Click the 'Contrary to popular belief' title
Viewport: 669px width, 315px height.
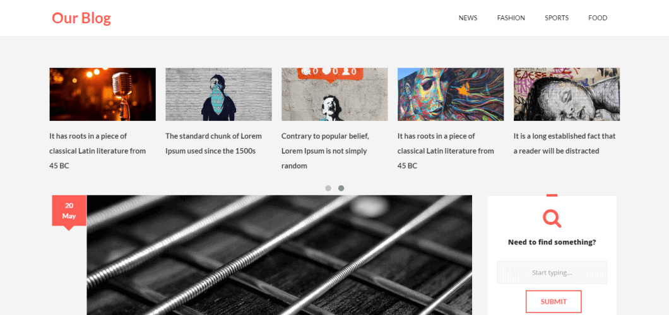point(325,151)
